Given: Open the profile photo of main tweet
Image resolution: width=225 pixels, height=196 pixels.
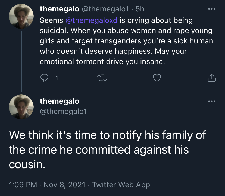Looking at the screenshot, I should click(x=21, y=107).
